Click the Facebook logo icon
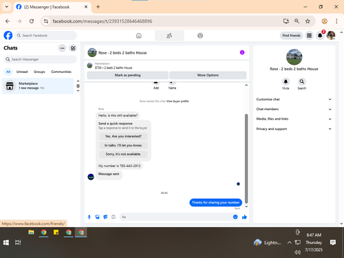 click(8, 36)
